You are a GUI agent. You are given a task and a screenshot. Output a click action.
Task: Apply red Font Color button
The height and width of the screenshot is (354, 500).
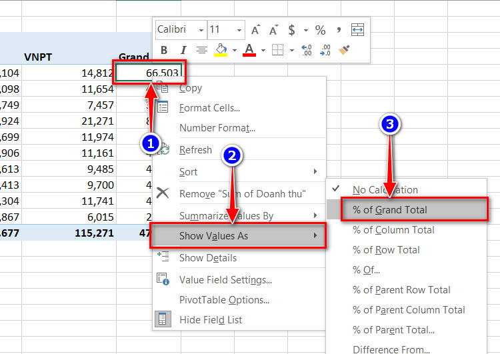coord(249,50)
